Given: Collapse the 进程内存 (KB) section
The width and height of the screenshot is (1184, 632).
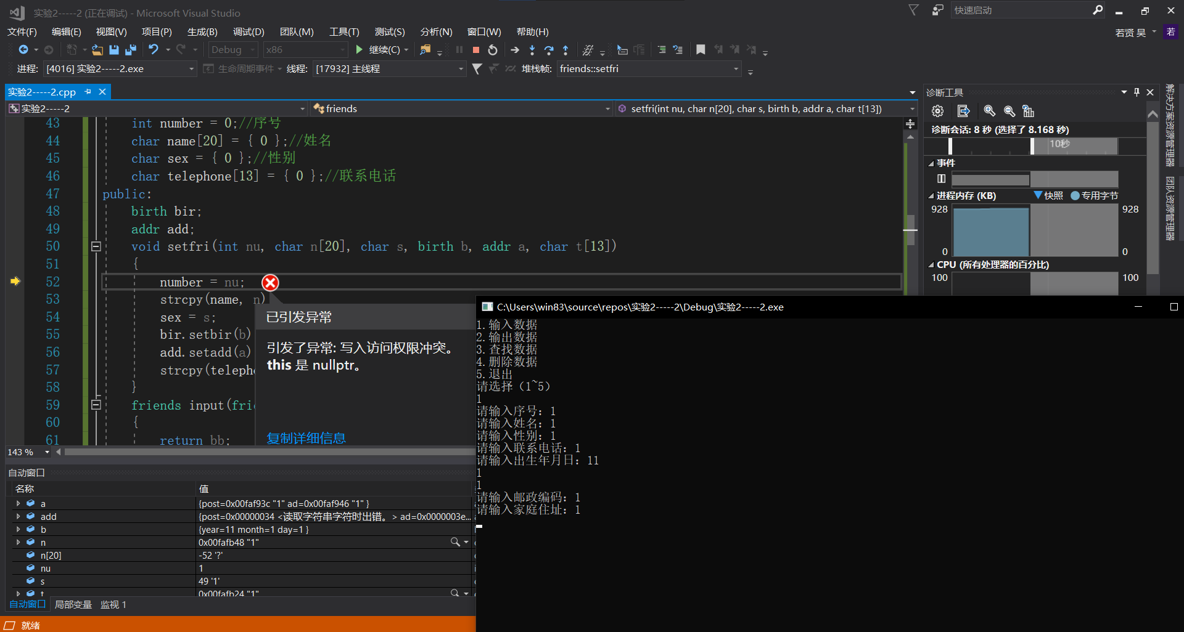Looking at the screenshot, I should (931, 196).
